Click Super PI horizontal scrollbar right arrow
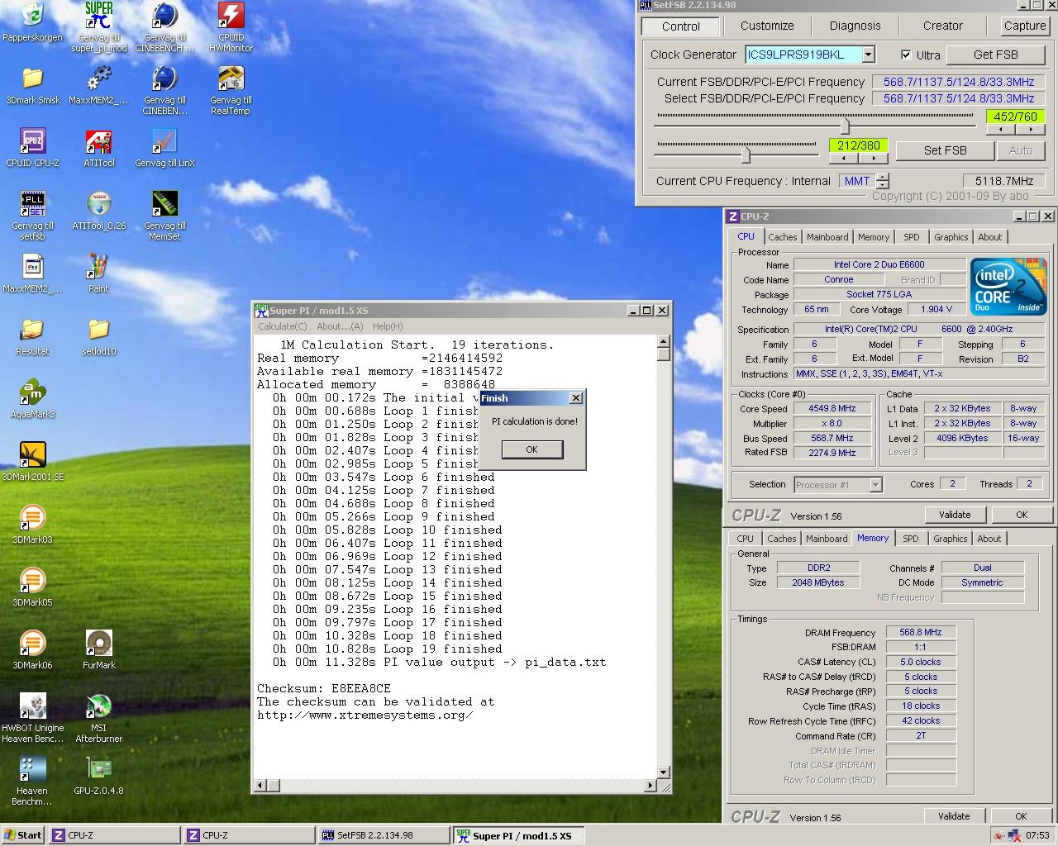This screenshot has height=846, width=1058. coord(651,785)
